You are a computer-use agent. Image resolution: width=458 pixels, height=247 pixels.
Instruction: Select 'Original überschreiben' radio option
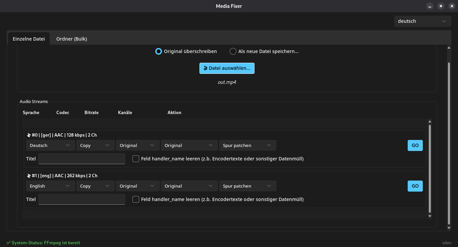[x=159, y=51]
